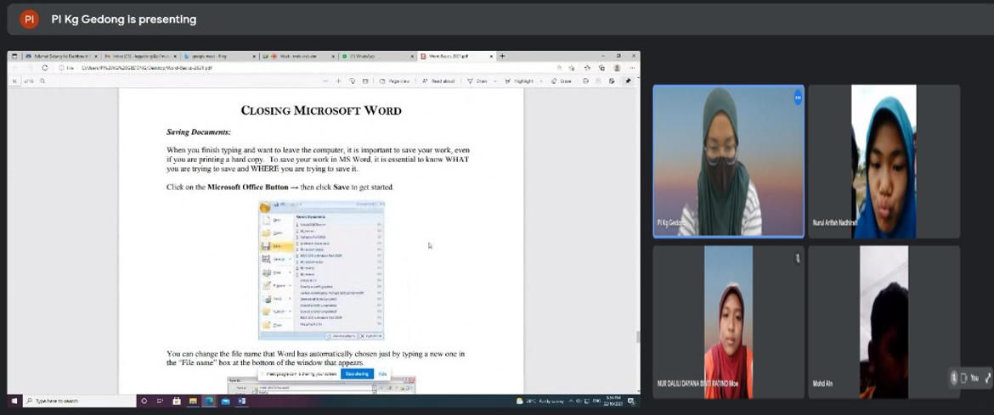The width and height of the screenshot is (994, 415).
Task: Pin the PDF toolbar
Action: pos(628,81)
